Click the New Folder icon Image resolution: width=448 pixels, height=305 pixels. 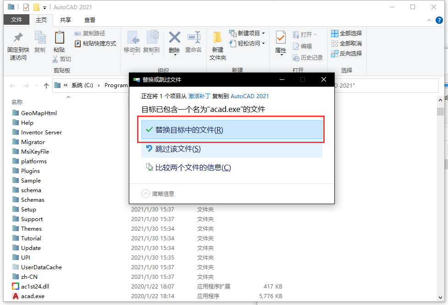[x=217, y=38]
